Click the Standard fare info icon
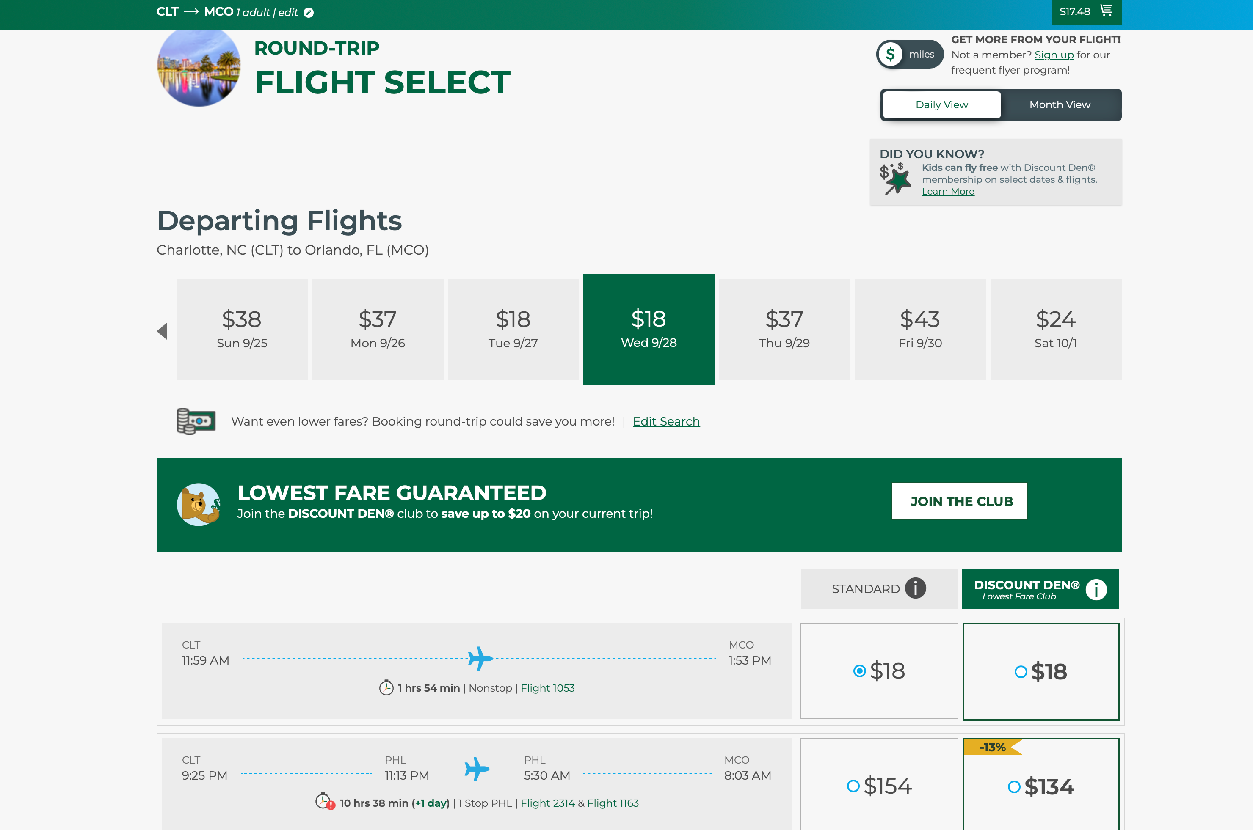 [915, 588]
